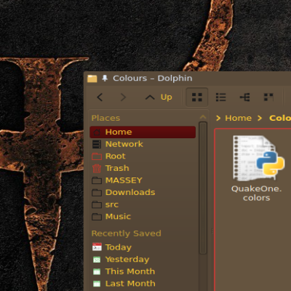Open Network in Places panel
291x291 pixels.
(x=143, y=144)
